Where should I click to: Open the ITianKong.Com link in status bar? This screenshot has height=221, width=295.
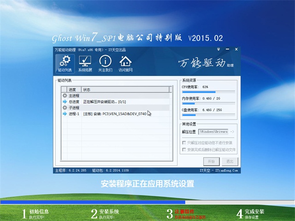coord(227,170)
